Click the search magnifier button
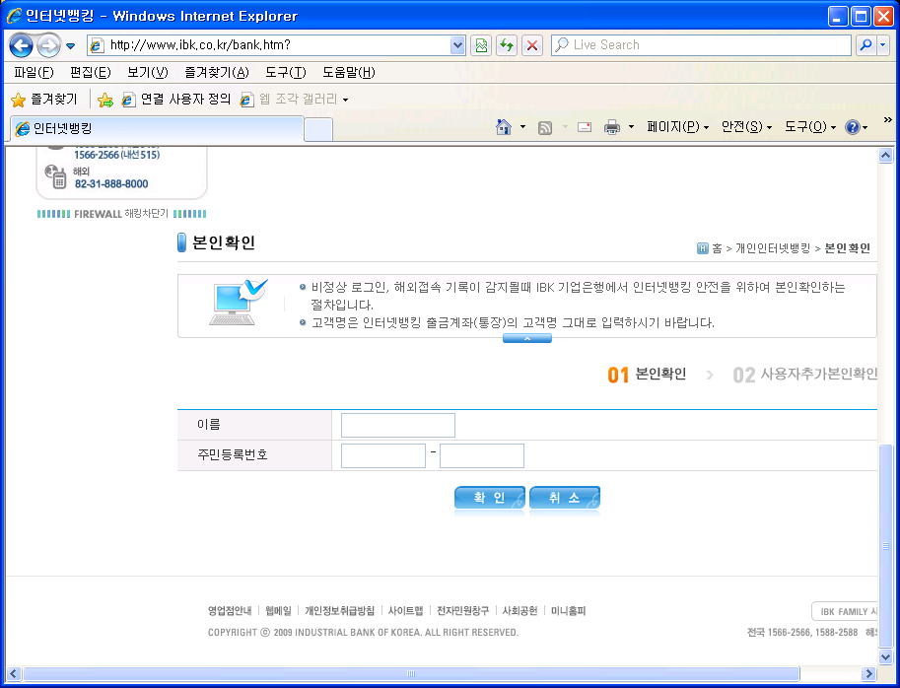900x688 pixels. (865, 44)
